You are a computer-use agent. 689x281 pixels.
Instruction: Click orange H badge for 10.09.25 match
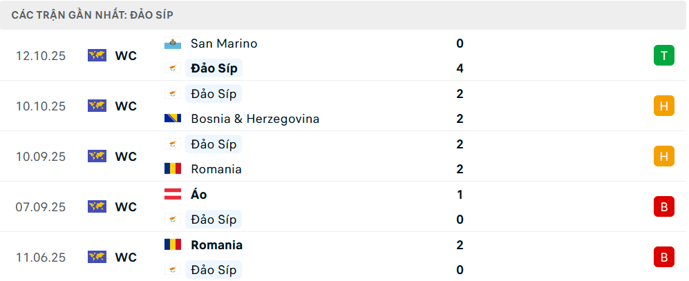(x=663, y=157)
